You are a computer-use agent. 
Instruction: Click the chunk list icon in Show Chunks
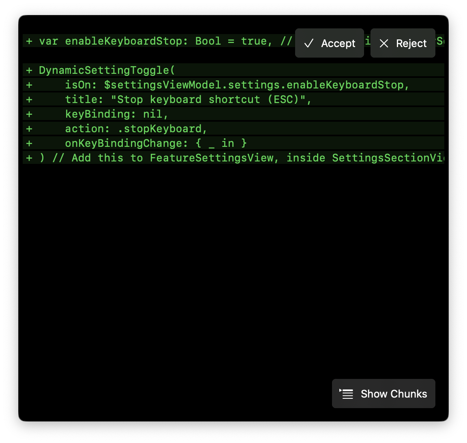click(346, 394)
